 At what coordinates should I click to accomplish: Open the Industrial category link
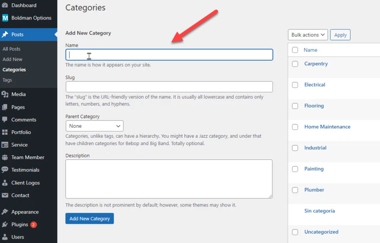click(315, 148)
